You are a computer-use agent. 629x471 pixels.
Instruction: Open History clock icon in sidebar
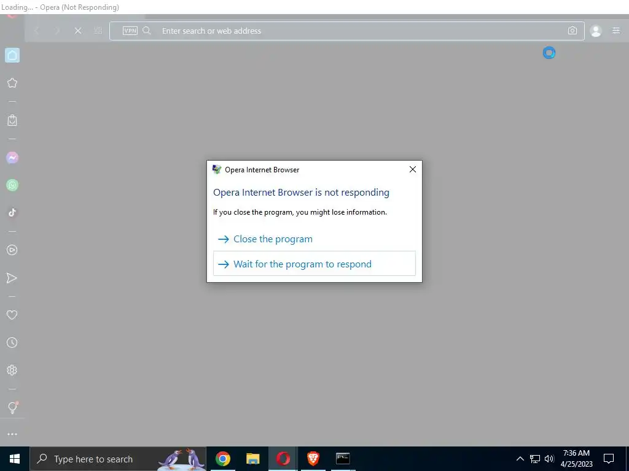[12, 342]
